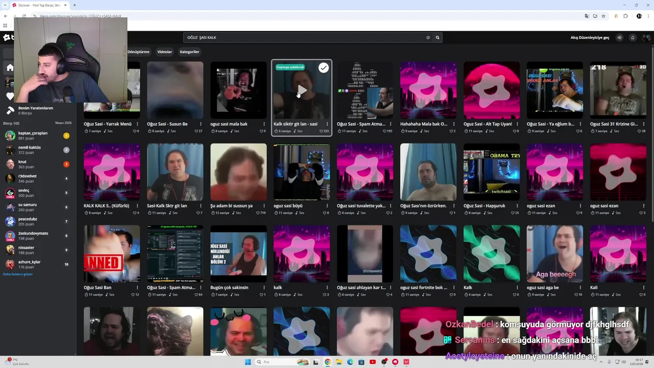
Task: Open 'Benim Yaratımlarım' in the sidebar
Action: click(x=36, y=108)
